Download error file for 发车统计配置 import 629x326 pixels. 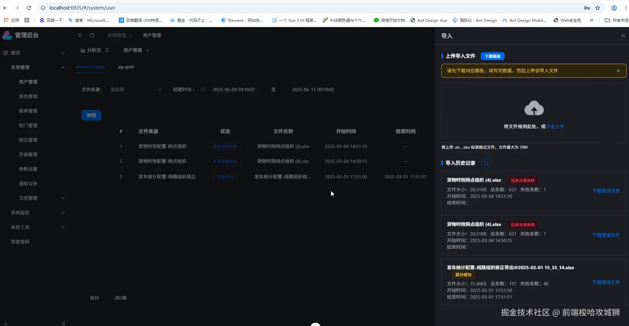point(606,282)
